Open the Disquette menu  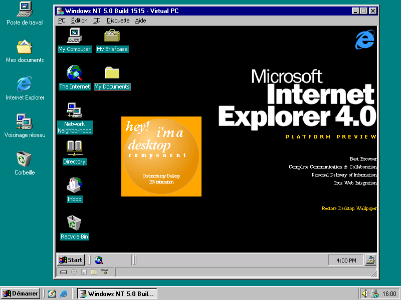coord(118,20)
